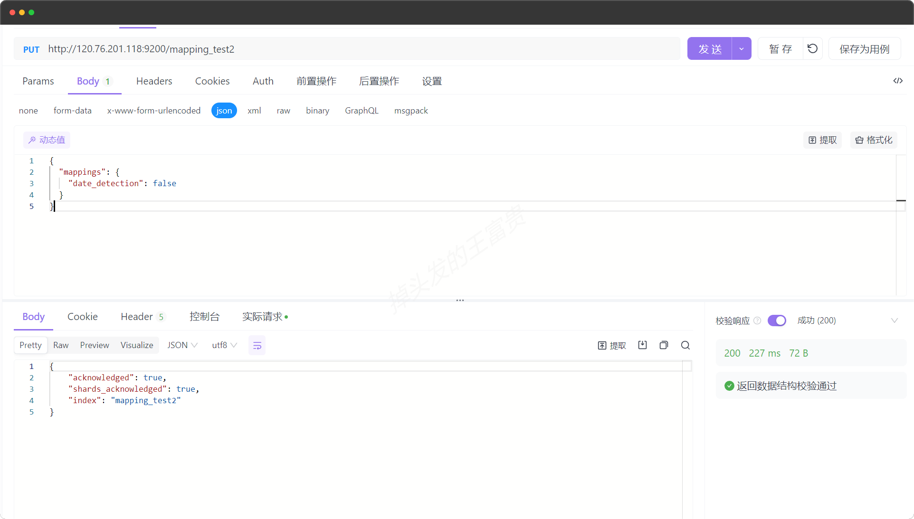The width and height of the screenshot is (914, 519).
Task: Open the 前置操作 tab
Action: 316,81
